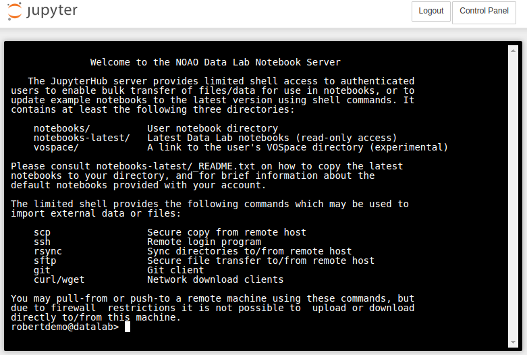
Task: Click the vospace/ directory entry
Action: 56,147
